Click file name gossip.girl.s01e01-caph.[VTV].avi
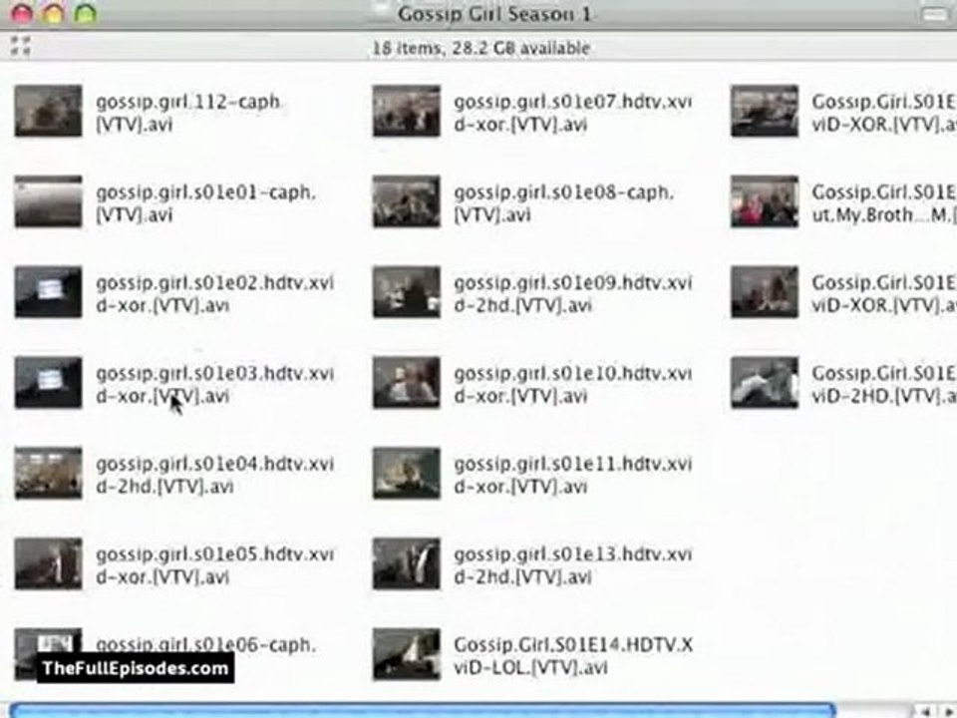957x718 pixels. click(205, 203)
